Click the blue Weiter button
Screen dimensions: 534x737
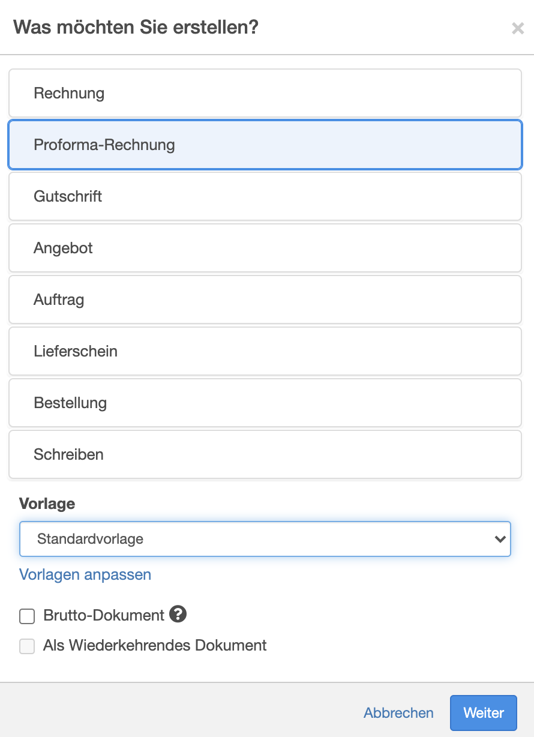point(484,712)
